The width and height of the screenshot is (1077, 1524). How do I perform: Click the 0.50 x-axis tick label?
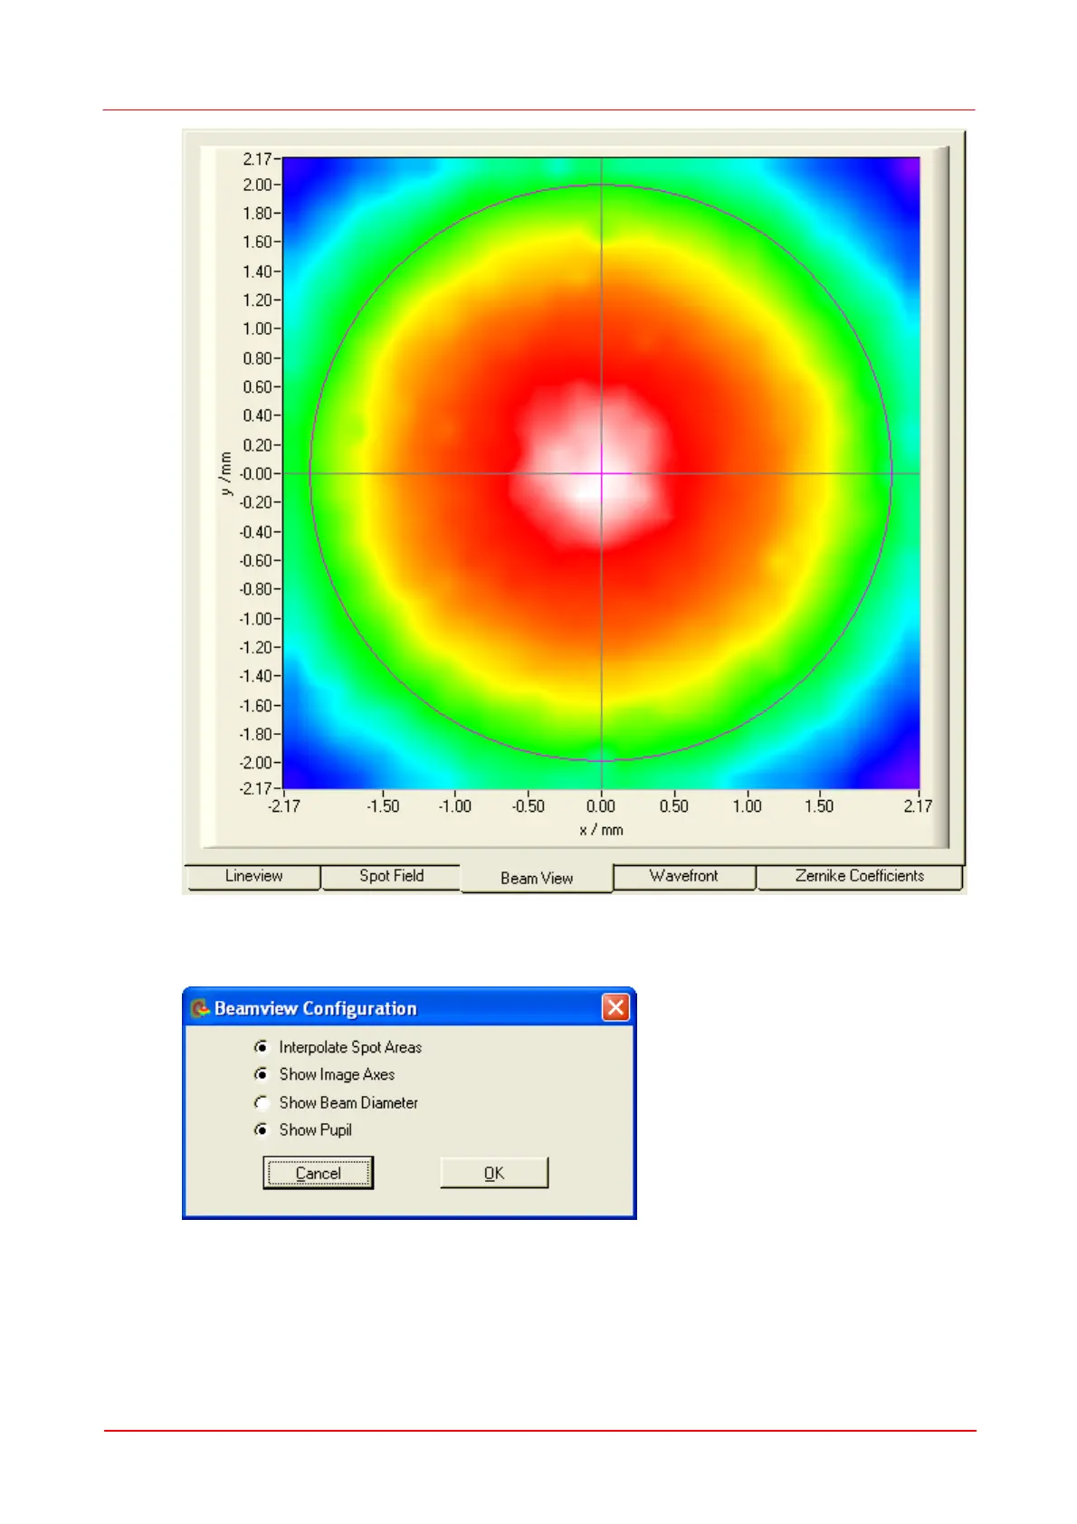673,806
